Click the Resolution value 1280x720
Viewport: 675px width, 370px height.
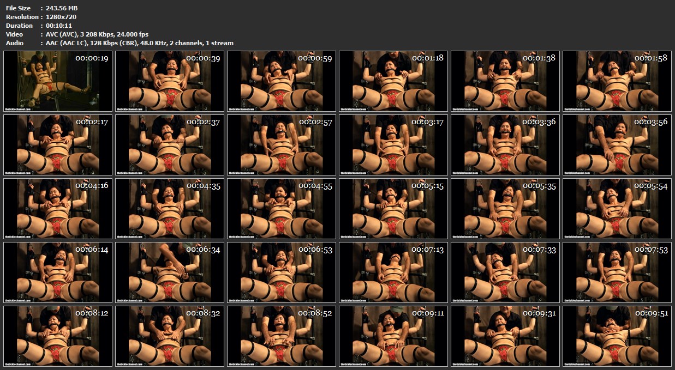[61, 17]
